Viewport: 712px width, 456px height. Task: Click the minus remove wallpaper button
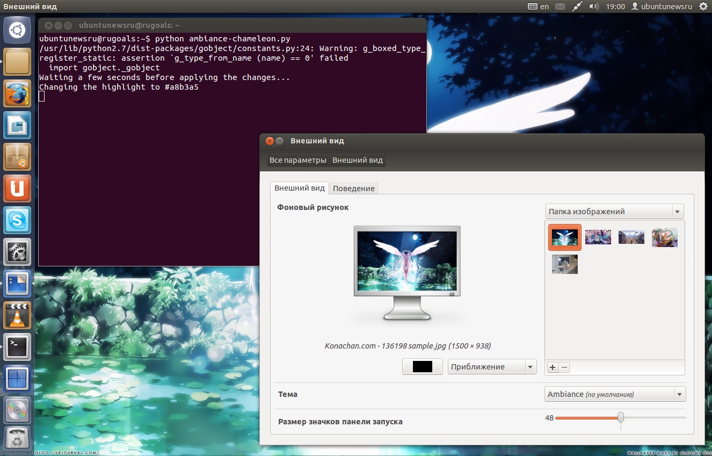coord(564,367)
